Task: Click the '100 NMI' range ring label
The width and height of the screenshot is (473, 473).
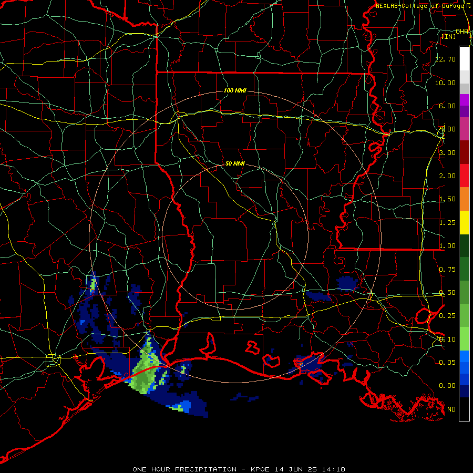Action: (235, 90)
